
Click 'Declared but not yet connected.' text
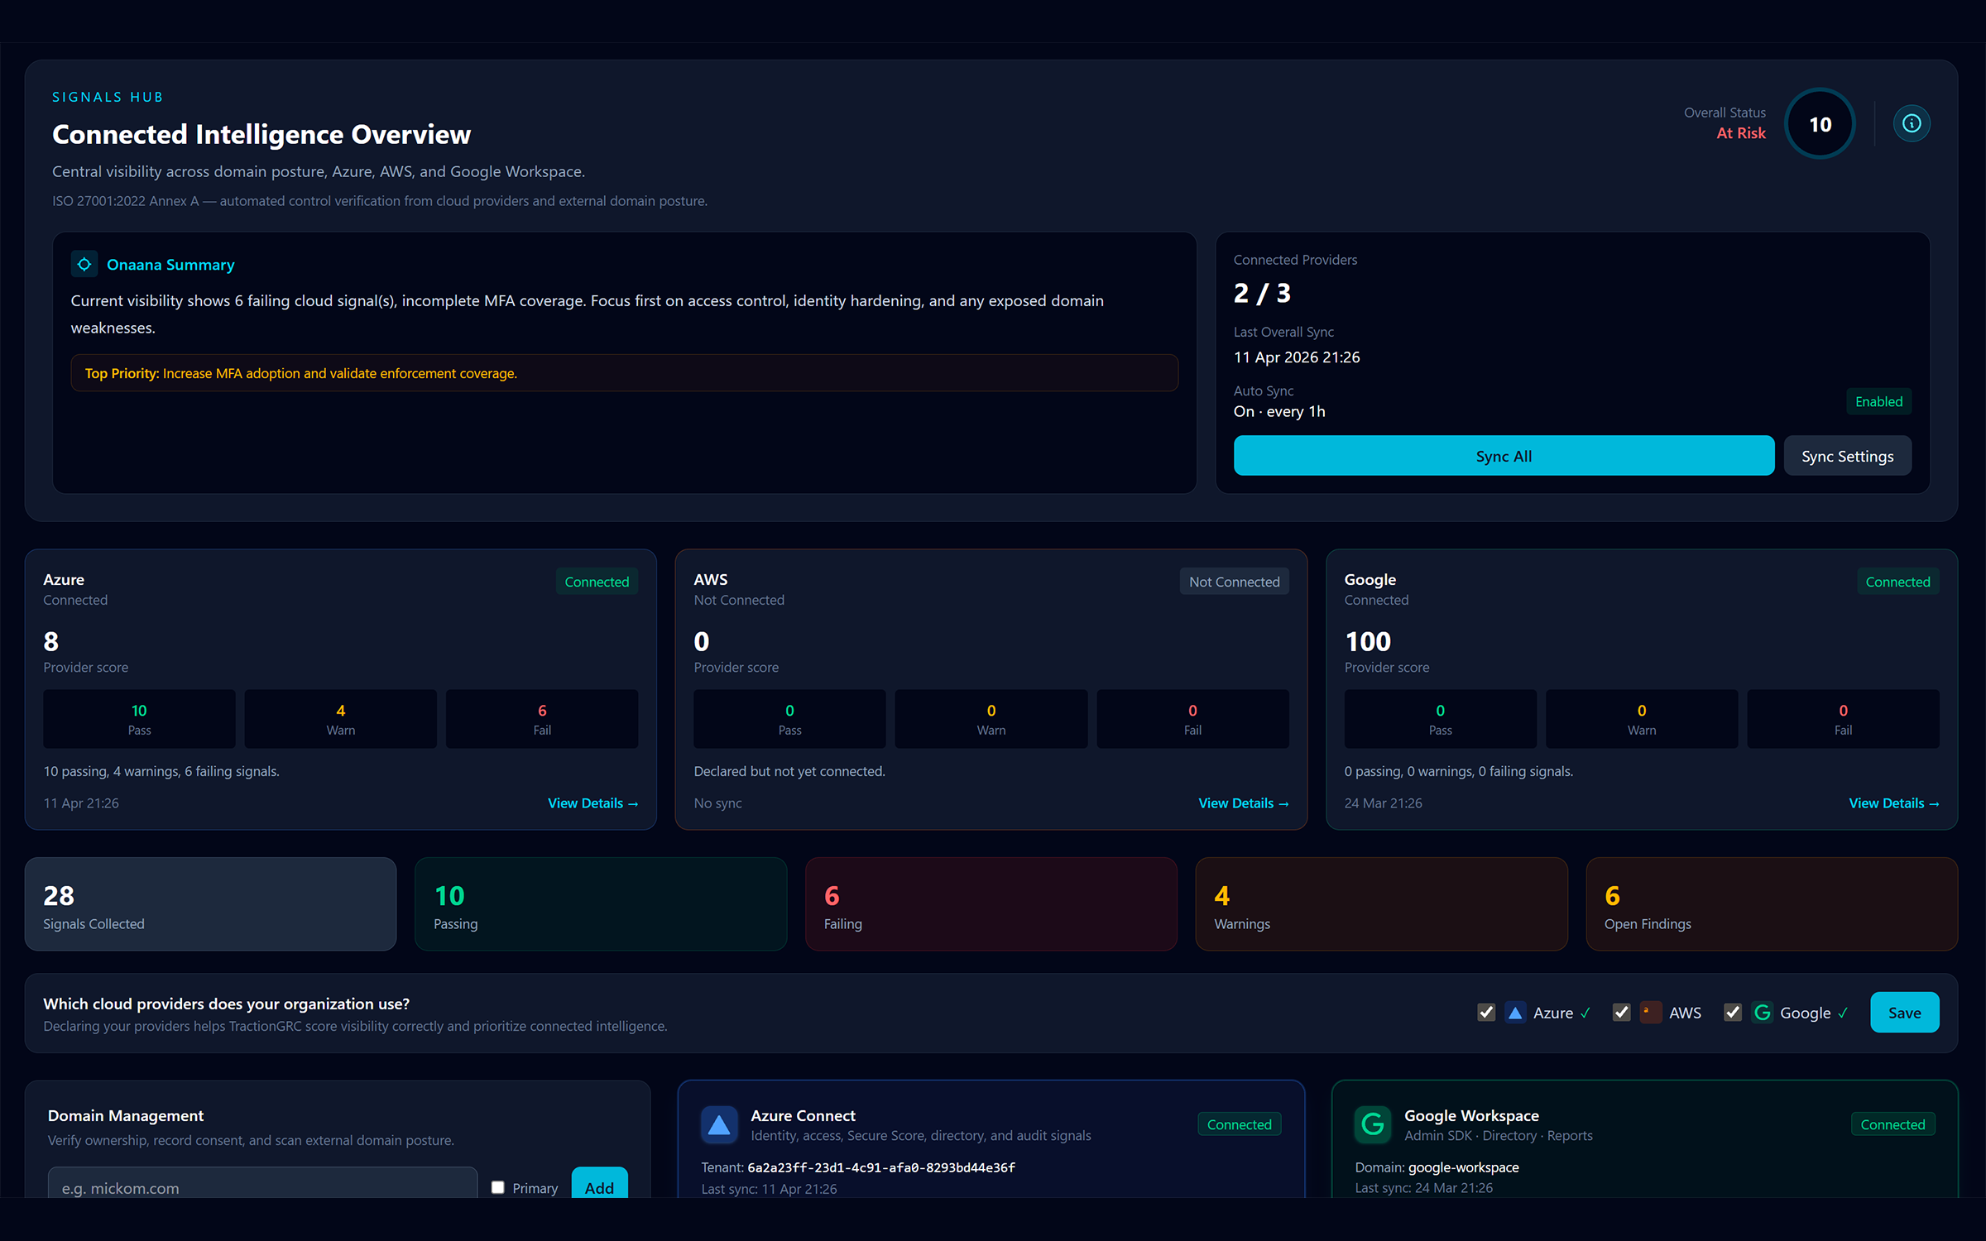click(789, 771)
